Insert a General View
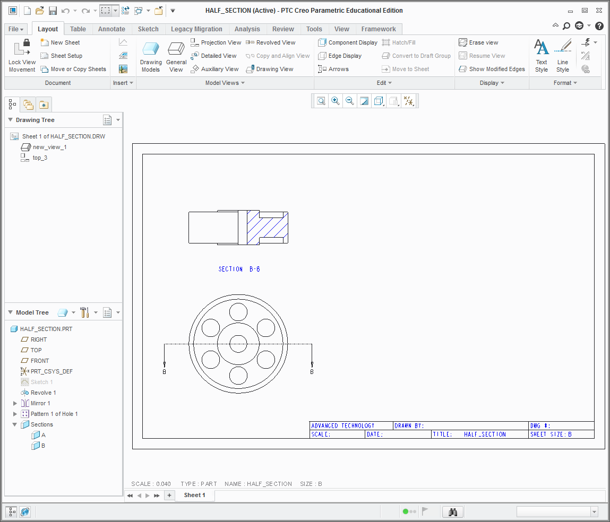 click(x=176, y=57)
